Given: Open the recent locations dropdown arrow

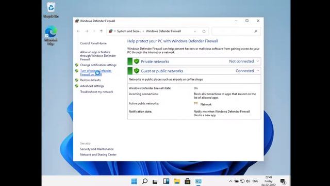Looking at the screenshot, I should tap(94, 31).
